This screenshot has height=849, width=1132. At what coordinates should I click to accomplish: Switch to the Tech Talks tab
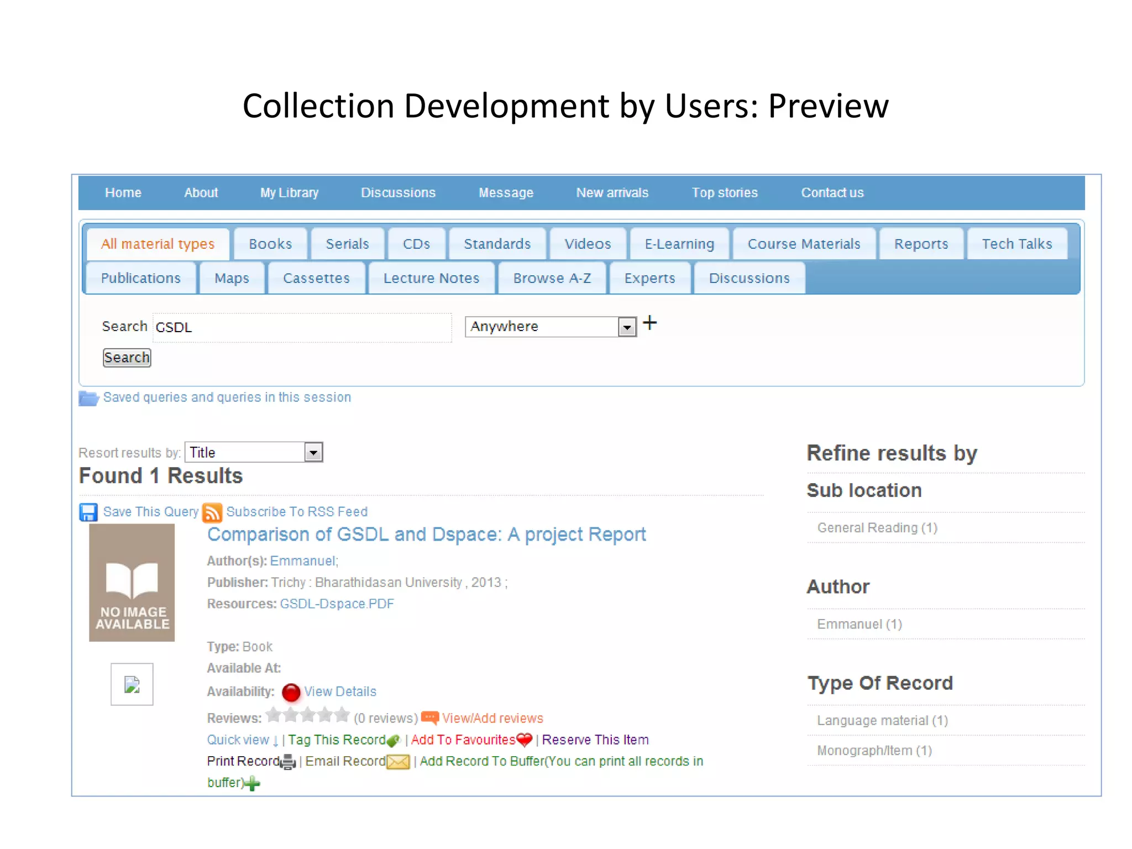[x=1017, y=244]
